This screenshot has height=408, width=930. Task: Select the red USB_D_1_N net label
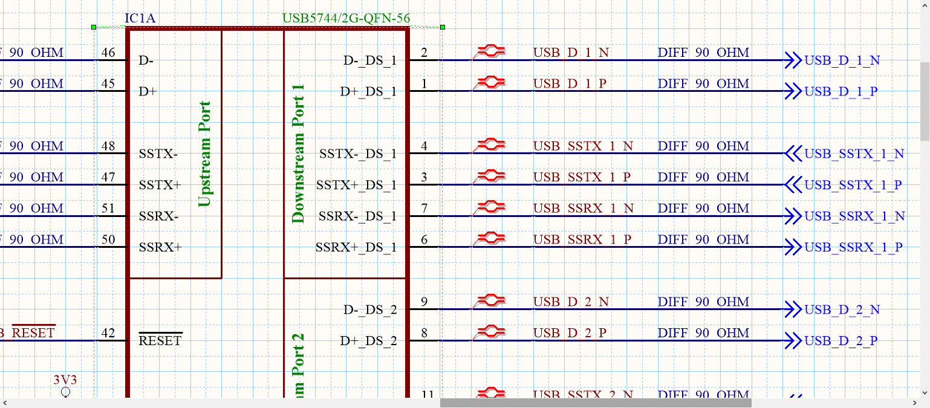pos(571,53)
